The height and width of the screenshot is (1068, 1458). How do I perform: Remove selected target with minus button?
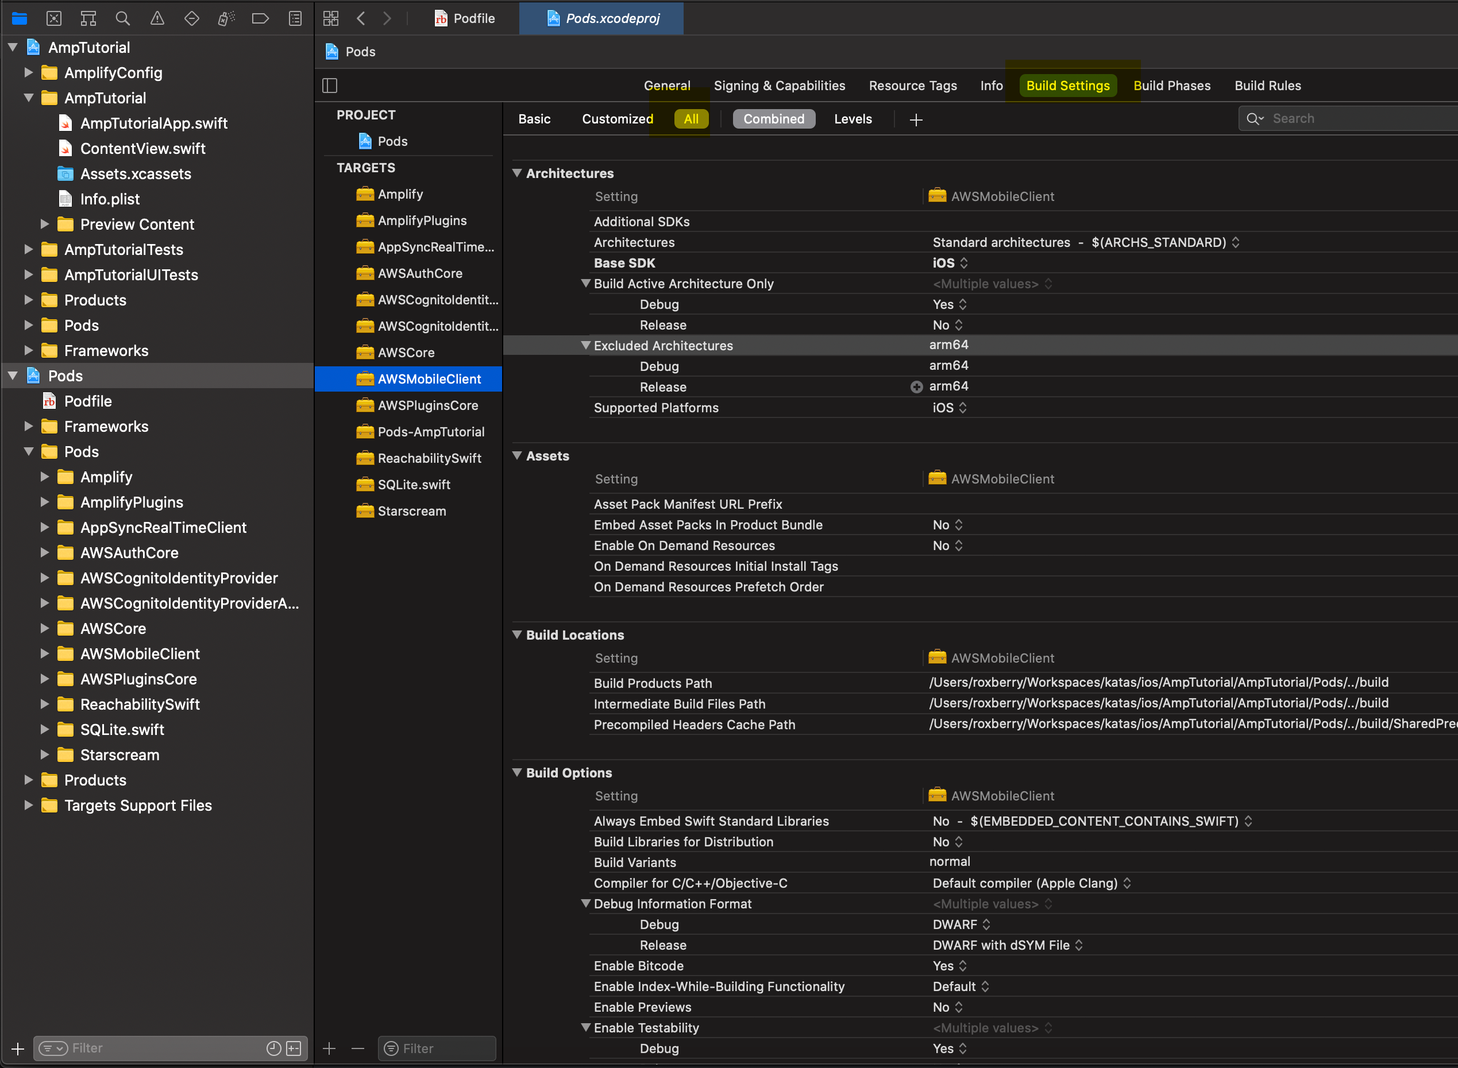pyautogui.click(x=358, y=1048)
